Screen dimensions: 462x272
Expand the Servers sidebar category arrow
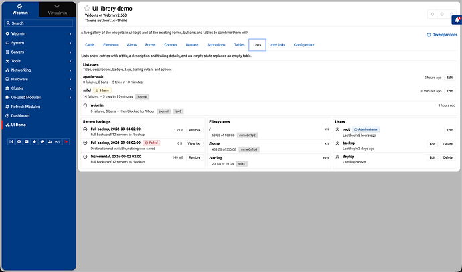click(x=70, y=52)
